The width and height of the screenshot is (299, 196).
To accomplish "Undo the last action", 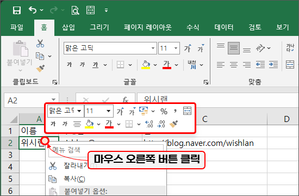I will coord(33,10).
